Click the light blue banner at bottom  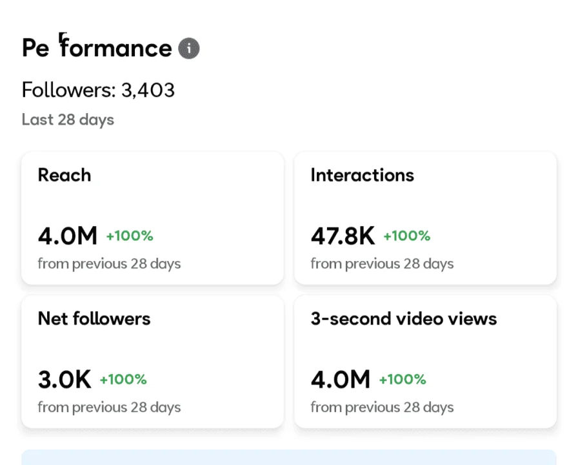coord(289,457)
